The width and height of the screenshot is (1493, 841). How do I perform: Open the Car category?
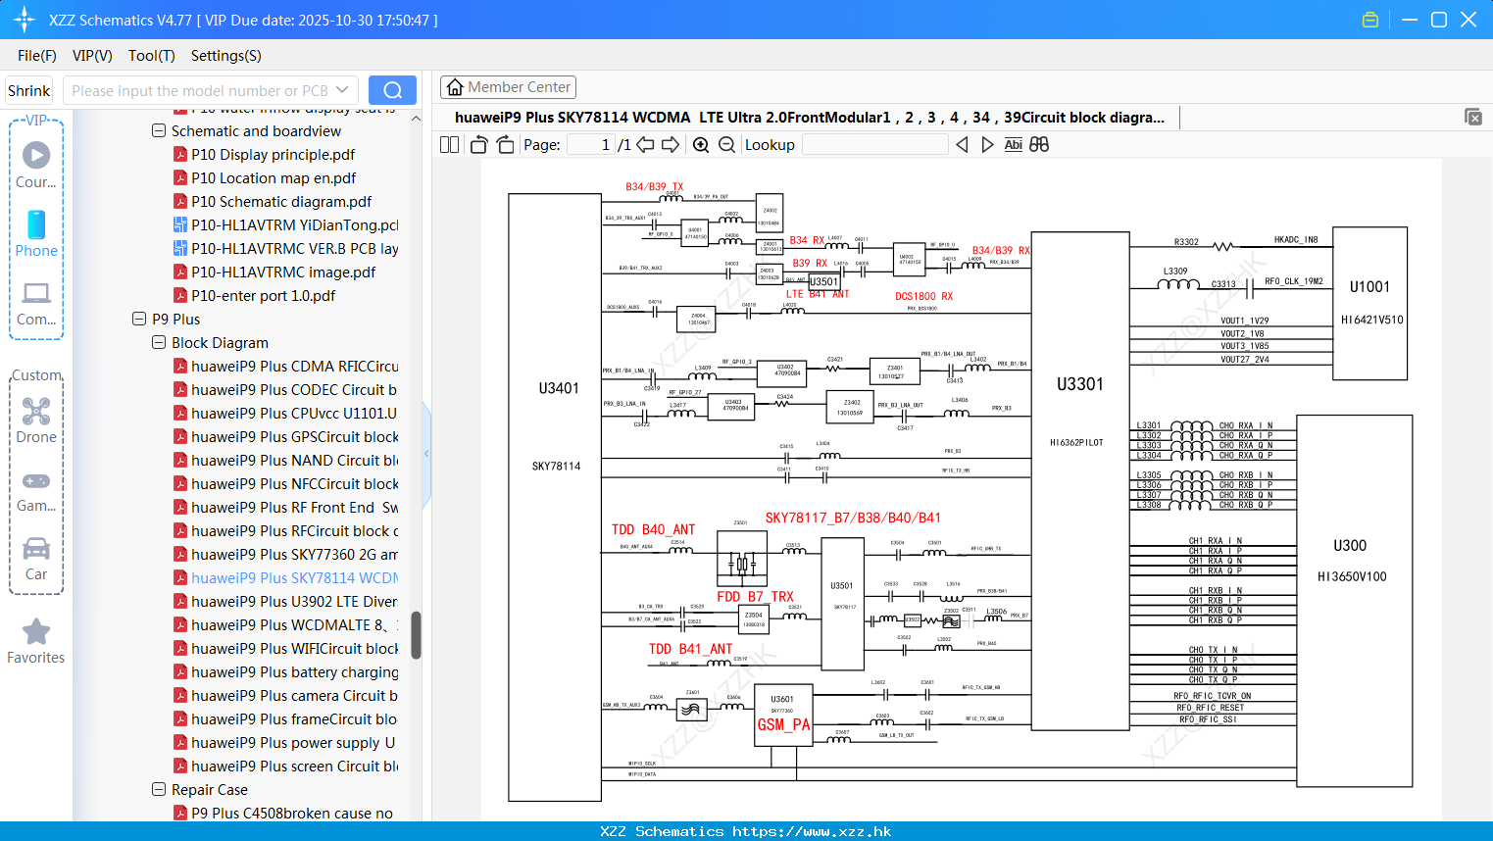coord(36,559)
